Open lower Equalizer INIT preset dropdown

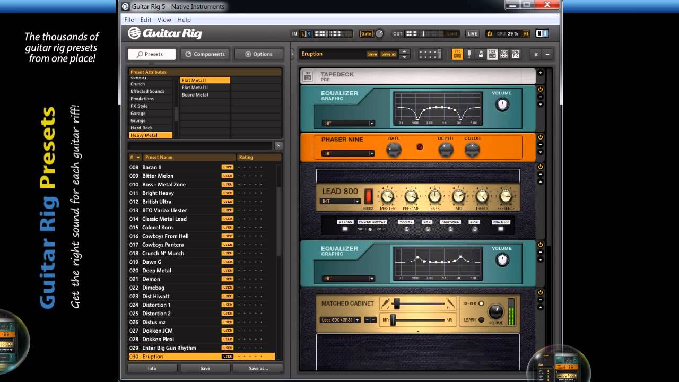348,279
